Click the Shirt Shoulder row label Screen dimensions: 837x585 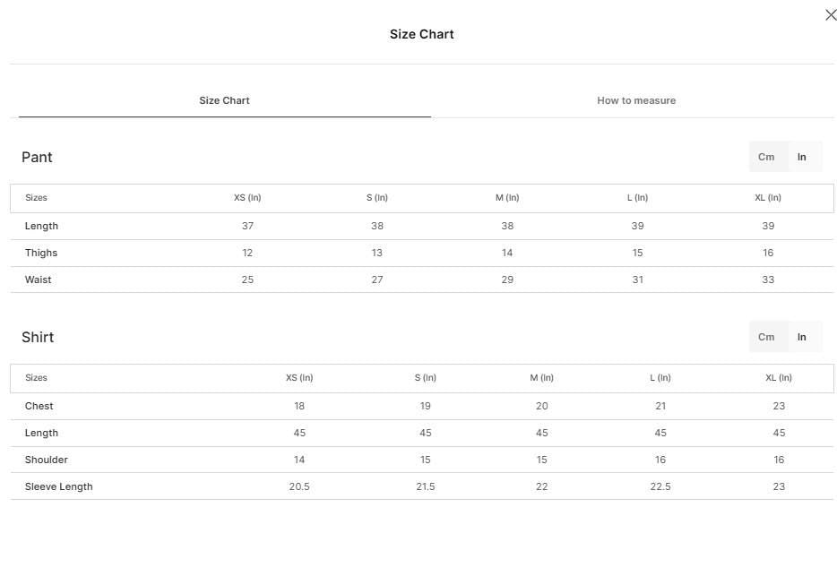pyautogui.click(x=47, y=460)
